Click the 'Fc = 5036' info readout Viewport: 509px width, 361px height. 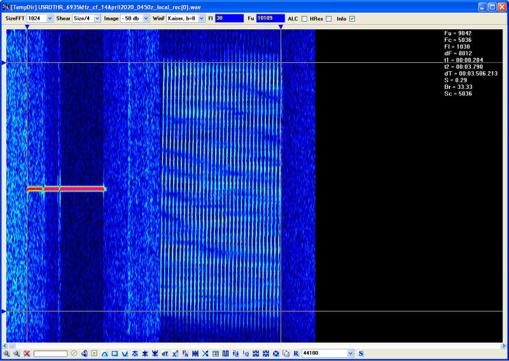coord(457,40)
